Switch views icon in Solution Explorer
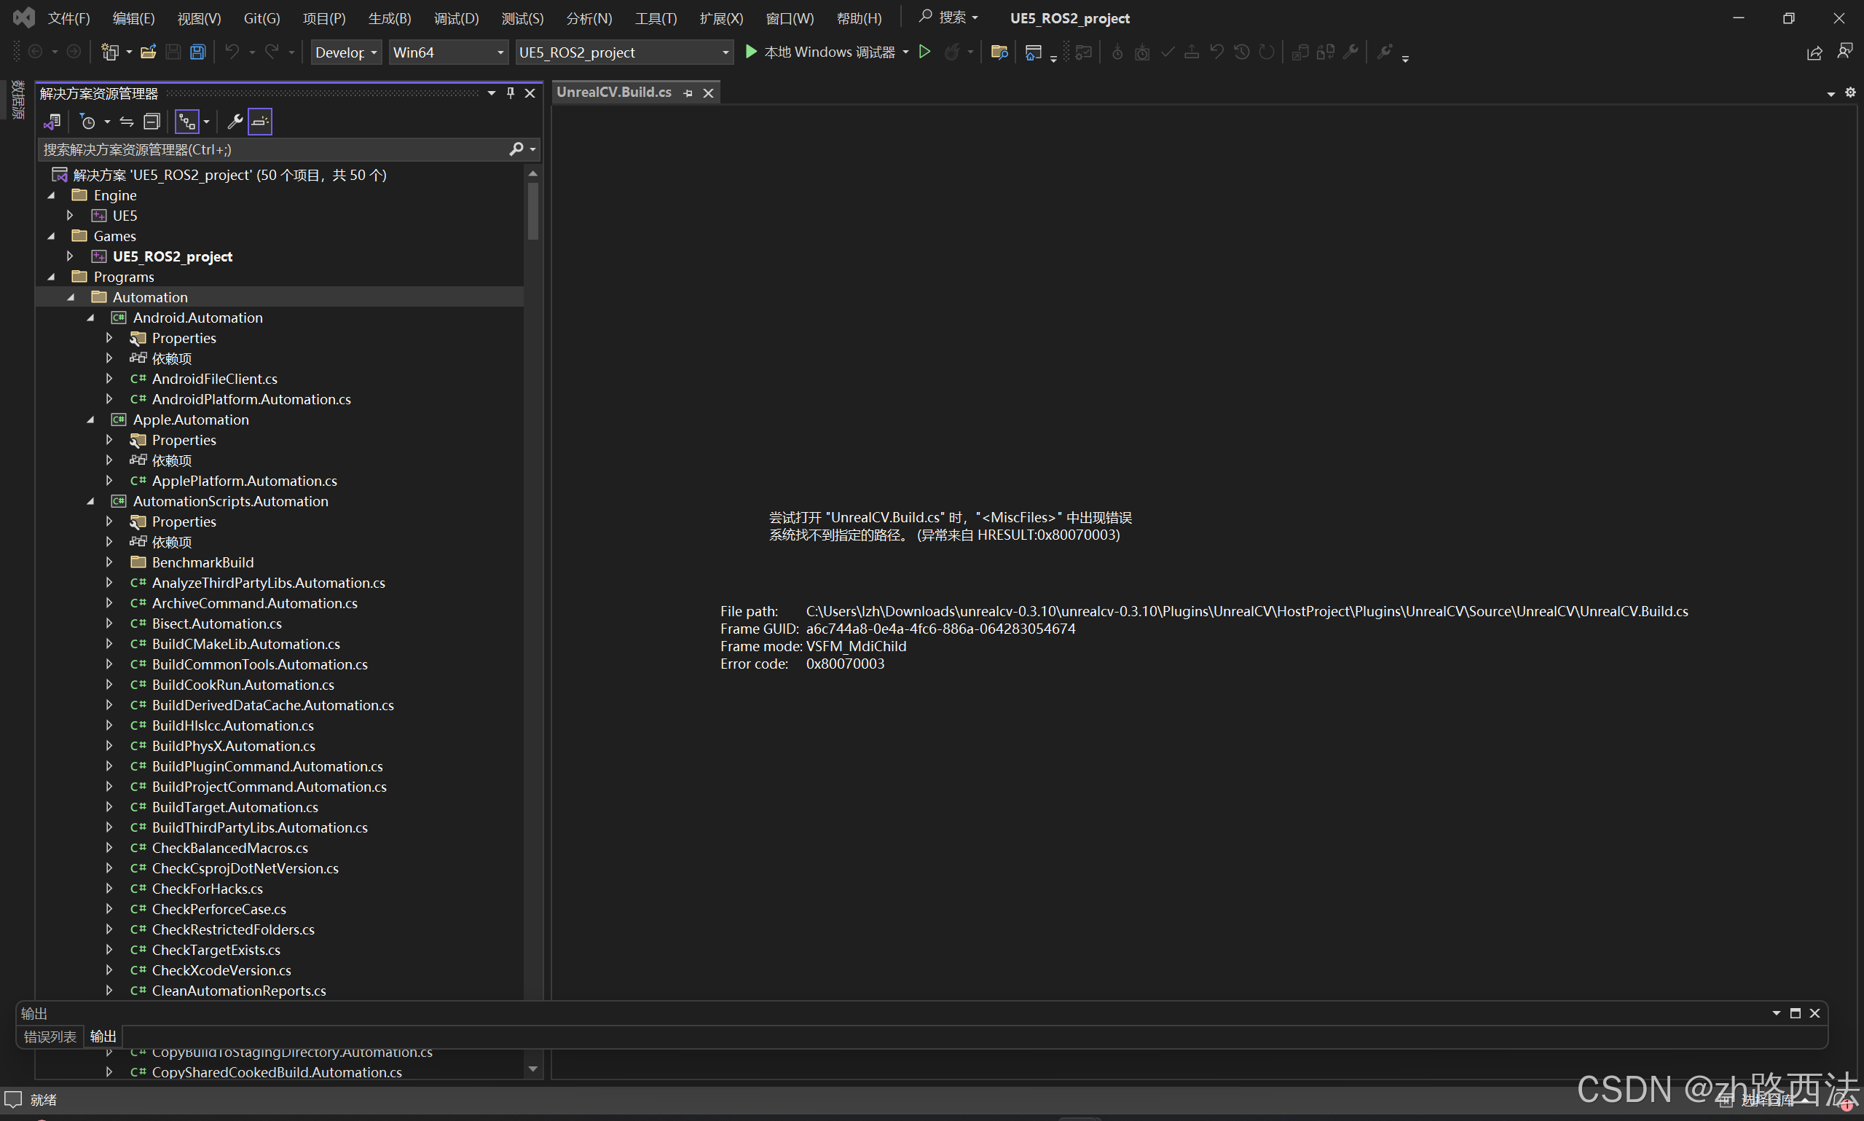The image size is (1864, 1121). coord(52,122)
